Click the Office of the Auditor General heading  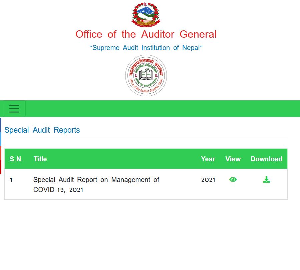point(146,34)
